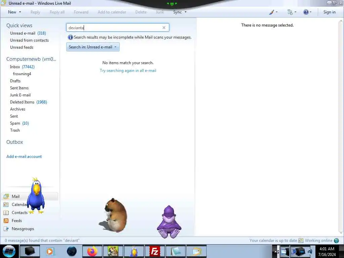The image size is (344, 258).
Task: Click the Junk toolbar button
Action: tap(160, 12)
